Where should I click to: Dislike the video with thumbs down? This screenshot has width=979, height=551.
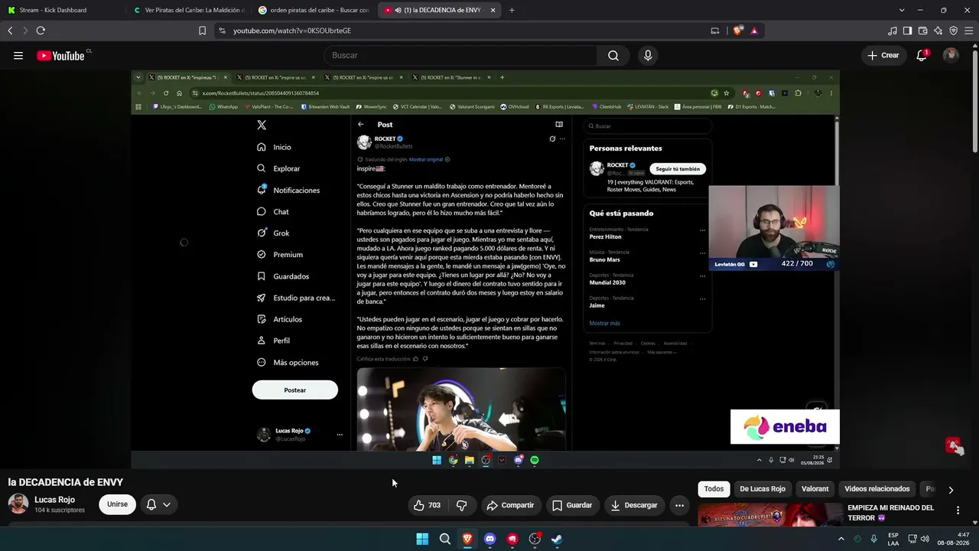tap(461, 505)
